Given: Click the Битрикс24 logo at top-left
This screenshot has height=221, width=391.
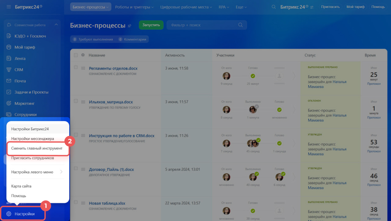Looking at the screenshot, I should [29, 7].
